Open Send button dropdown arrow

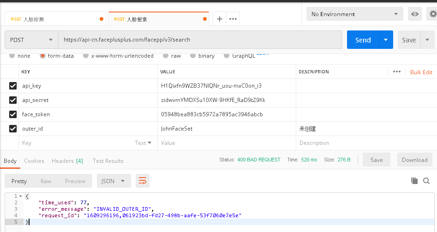pyautogui.click(x=386, y=40)
